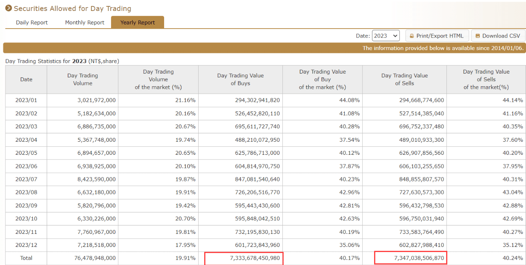This screenshot has height=265, width=526.
Task: Switch to the Monthly Report tab
Action: pos(84,22)
